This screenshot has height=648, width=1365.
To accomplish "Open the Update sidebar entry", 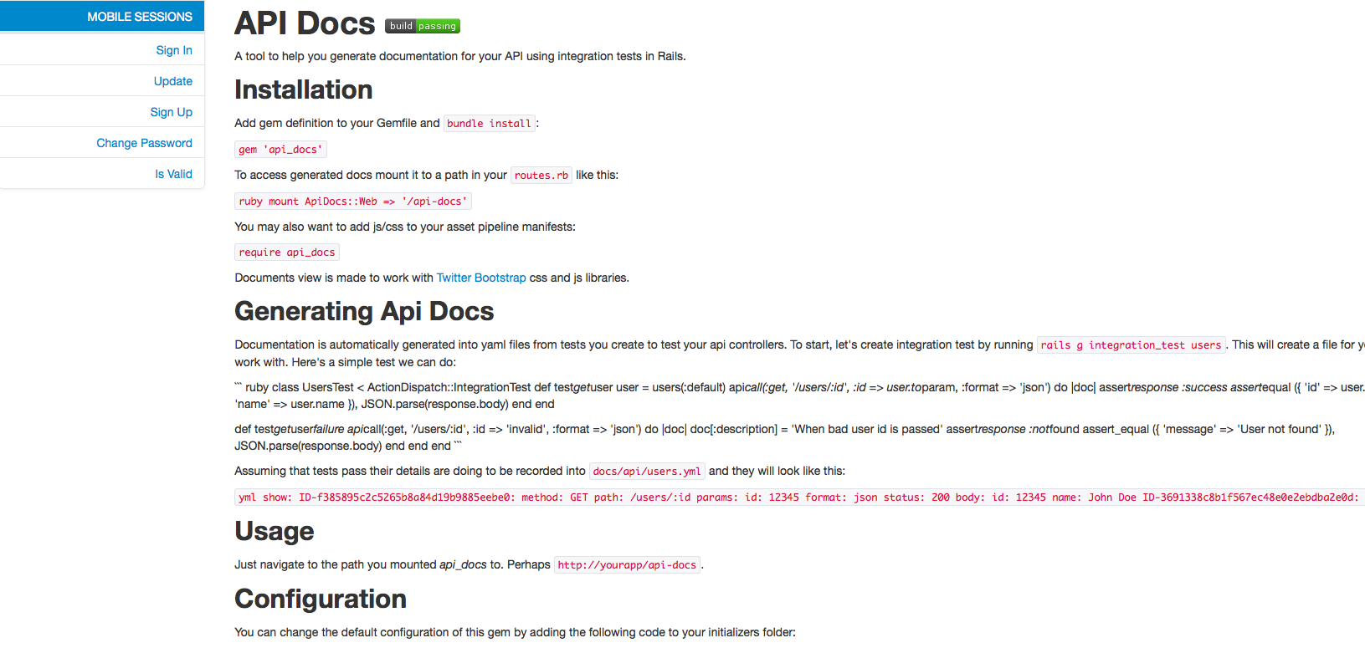I will tap(173, 81).
